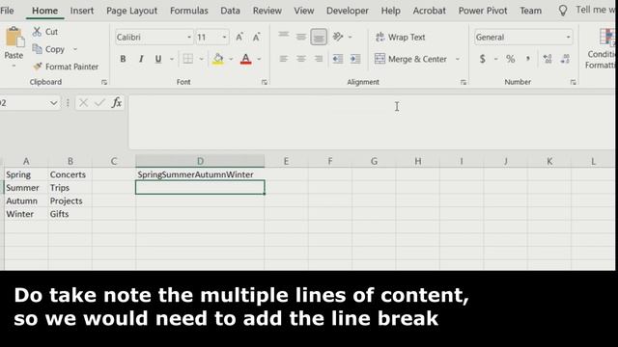
Task: Toggle Underline formatting
Action: coord(158,59)
